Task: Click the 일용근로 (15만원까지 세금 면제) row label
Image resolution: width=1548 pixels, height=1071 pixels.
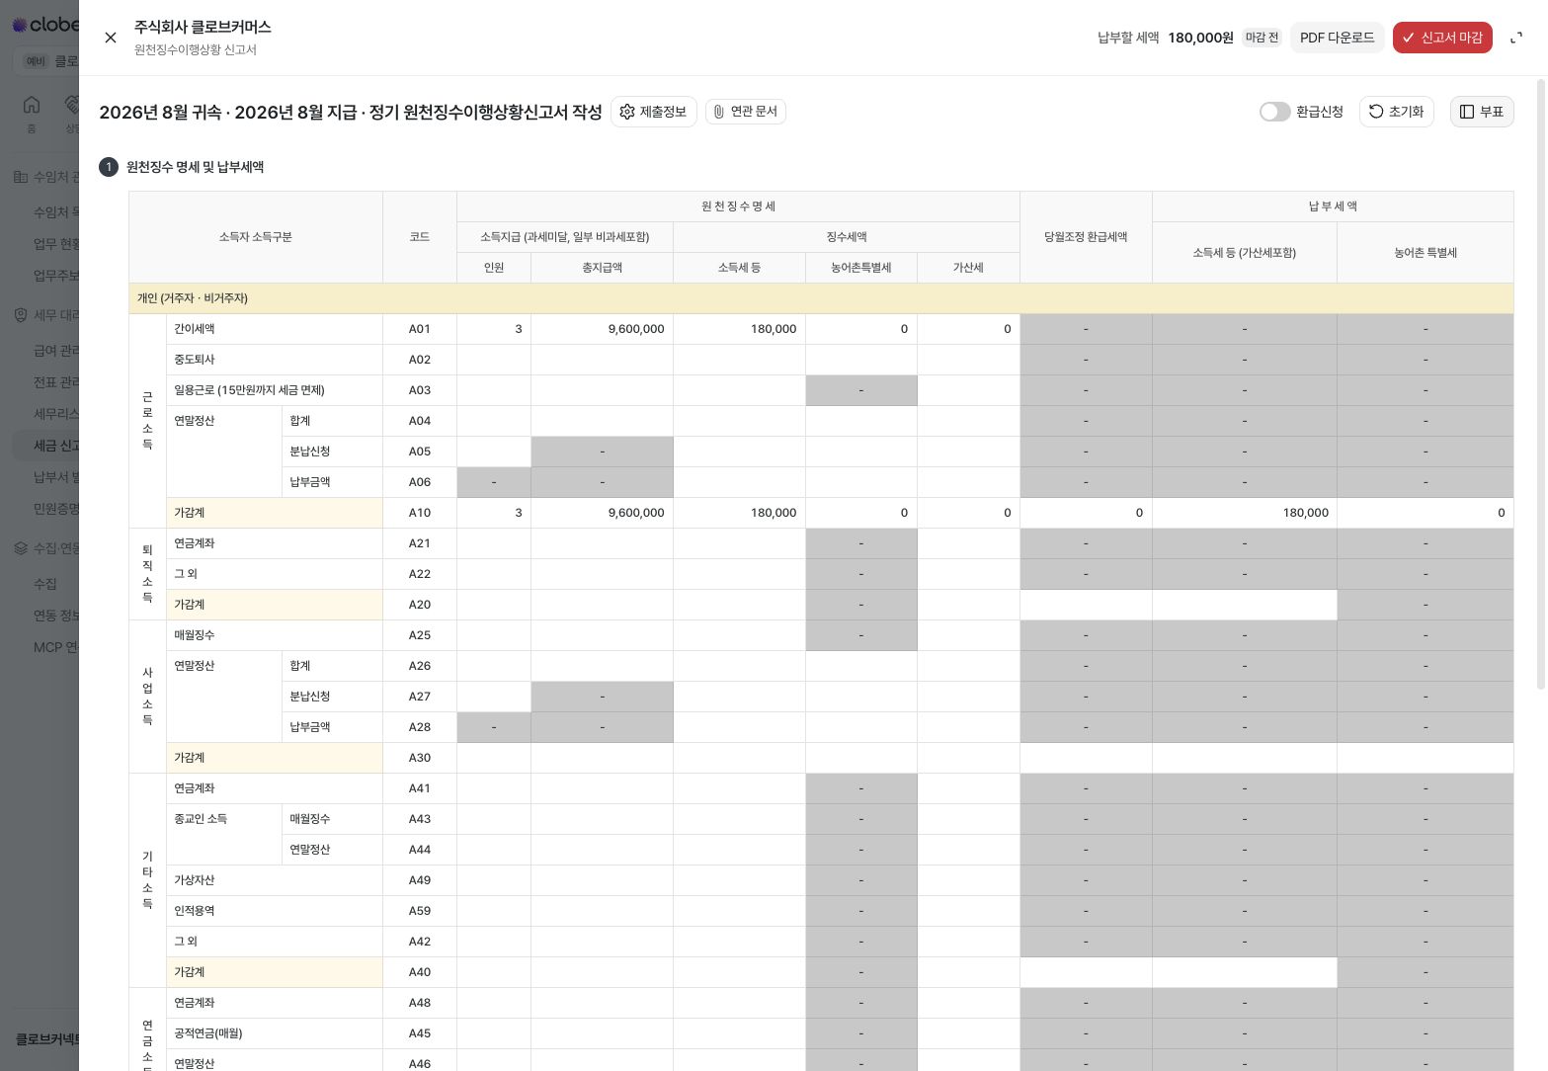Action: (x=249, y=390)
